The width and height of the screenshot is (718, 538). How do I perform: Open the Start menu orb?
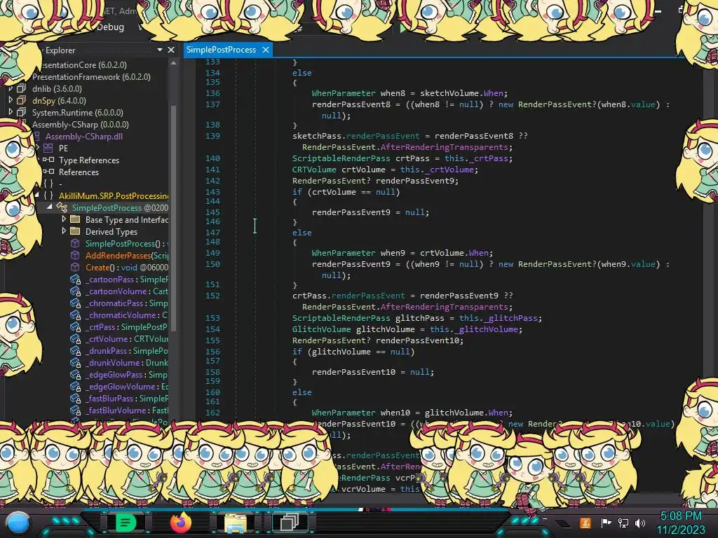click(x=18, y=523)
